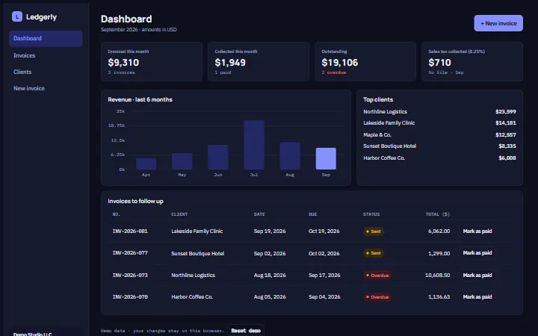Click the CLIENT column header

(x=179, y=214)
